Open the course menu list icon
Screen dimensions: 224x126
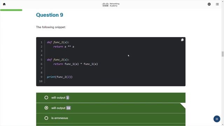[x=217, y=4]
